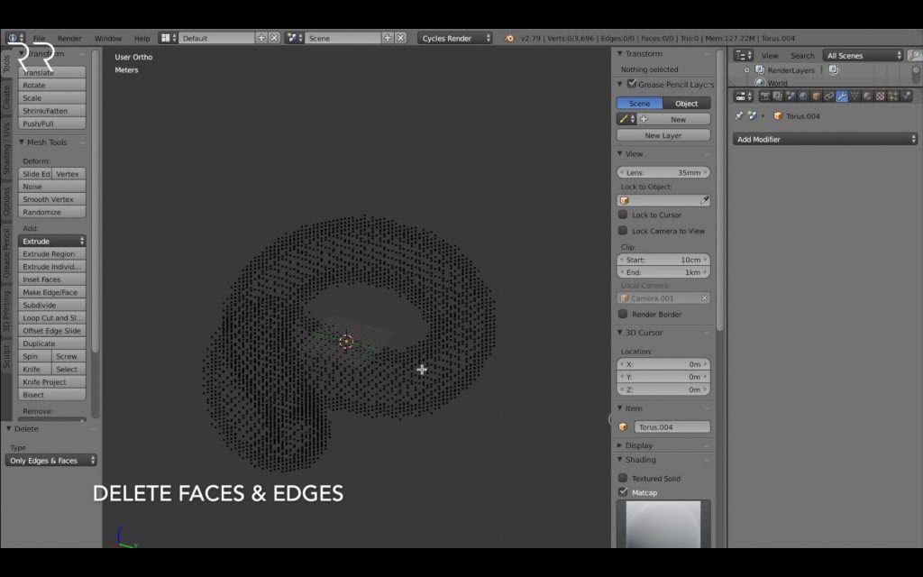Collapse the View panel in properties sidebar
Viewport: 923px width, 577px height.
tap(619, 153)
